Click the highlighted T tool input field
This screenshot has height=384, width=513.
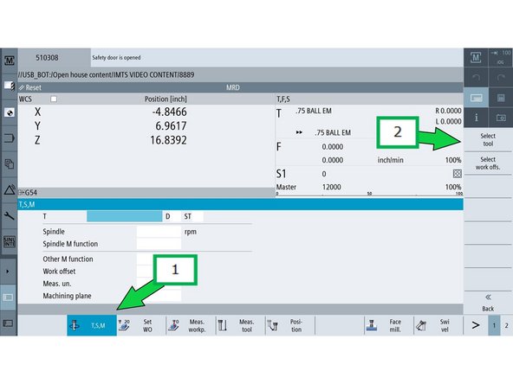[124, 216]
